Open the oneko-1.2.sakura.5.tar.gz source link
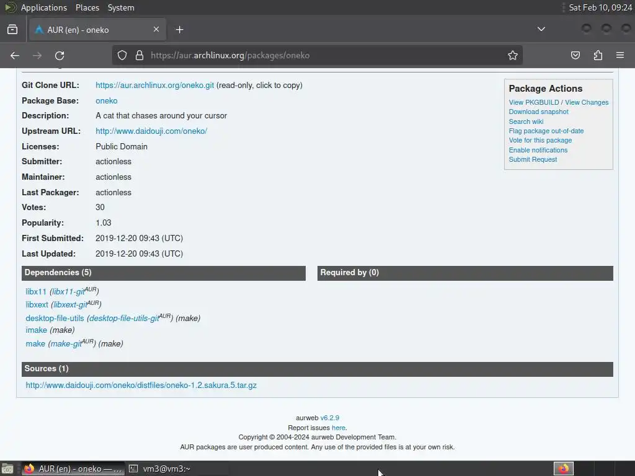 tap(141, 386)
